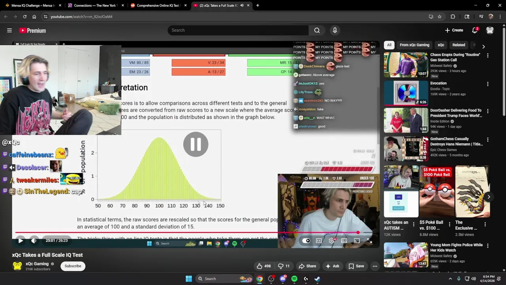
Task: Share this video
Action: [x=307, y=266]
